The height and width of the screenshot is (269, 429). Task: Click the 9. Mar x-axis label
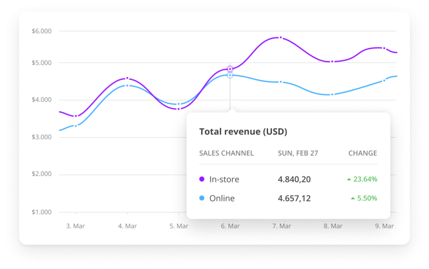384,226
